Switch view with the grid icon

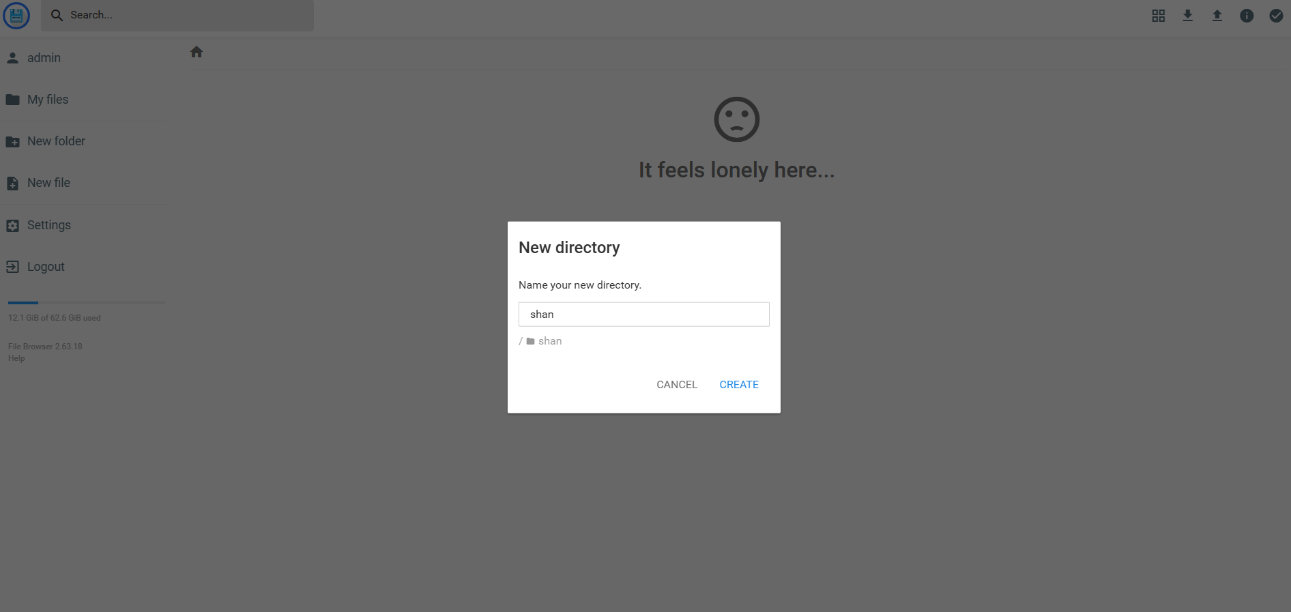point(1159,16)
